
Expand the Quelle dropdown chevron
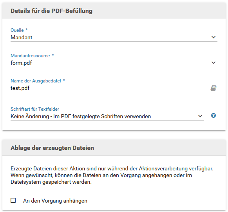pos(214,37)
